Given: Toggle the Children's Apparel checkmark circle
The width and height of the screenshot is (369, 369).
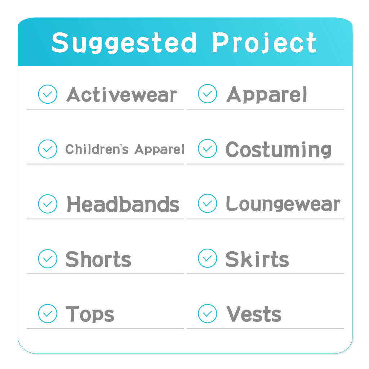Looking at the screenshot, I should pos(48,149).
